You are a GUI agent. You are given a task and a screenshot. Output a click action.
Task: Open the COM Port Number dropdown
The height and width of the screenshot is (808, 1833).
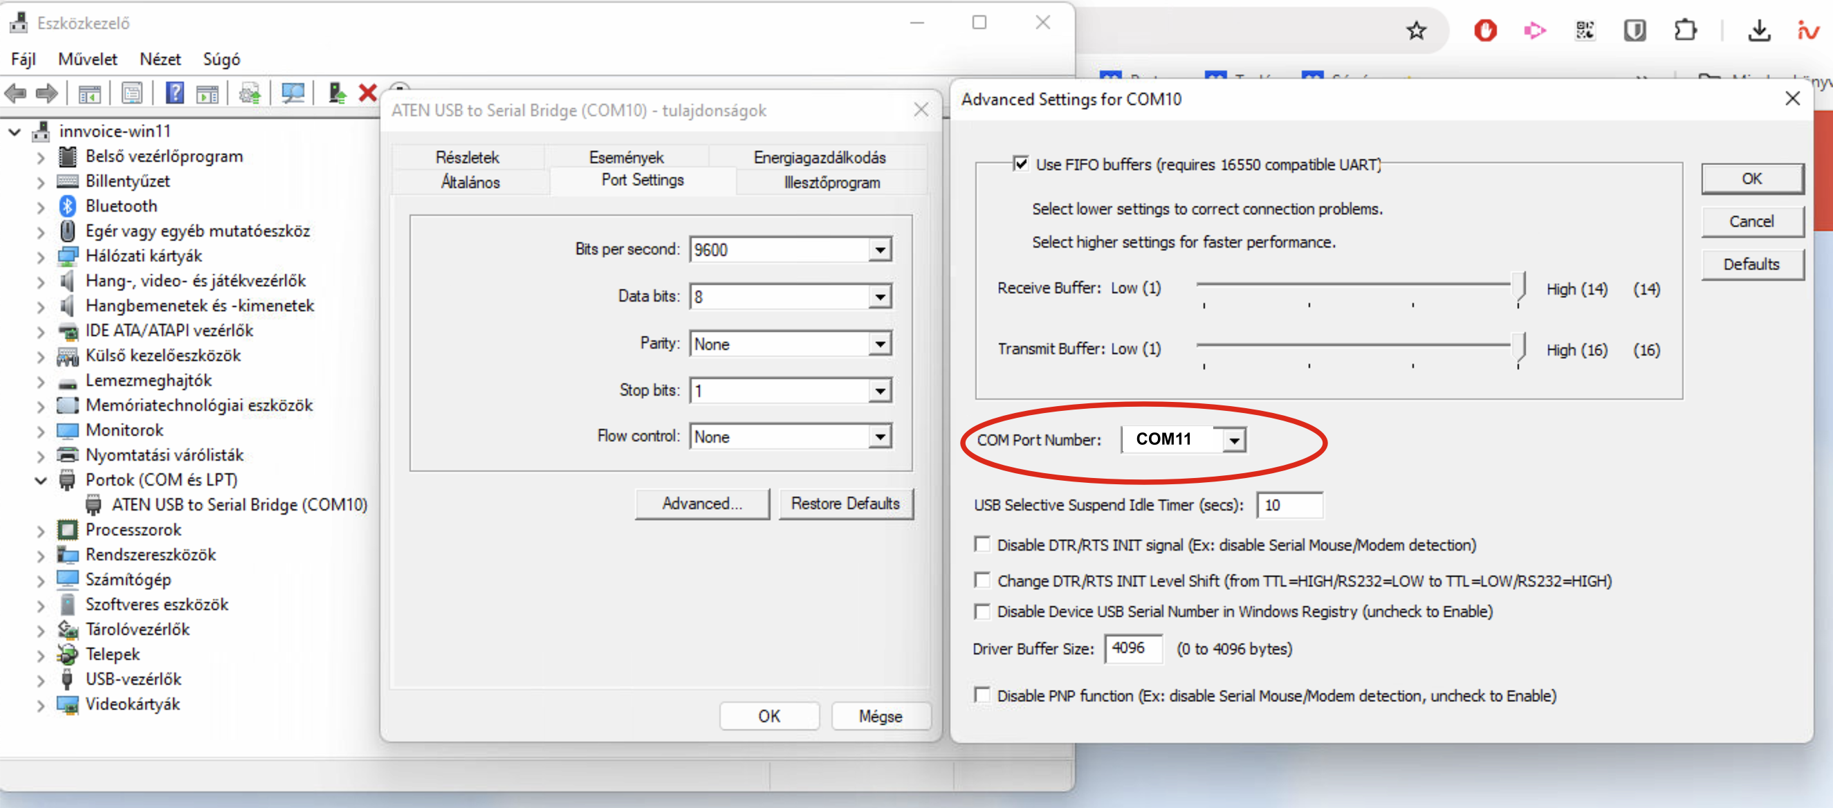click(1235, 440)
